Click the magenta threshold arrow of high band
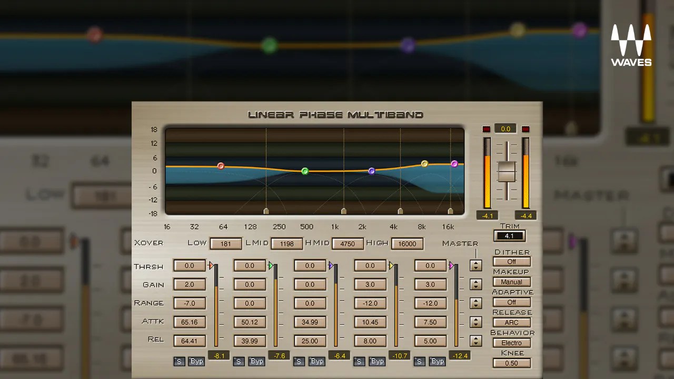674x379 pixels. (x=451, y=266)
